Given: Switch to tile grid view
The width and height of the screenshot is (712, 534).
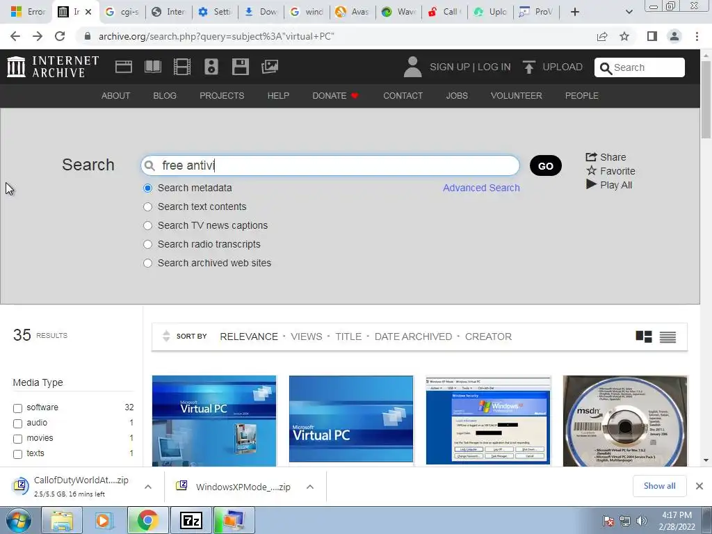Looking at the screenshot, I should click(643, 337).
